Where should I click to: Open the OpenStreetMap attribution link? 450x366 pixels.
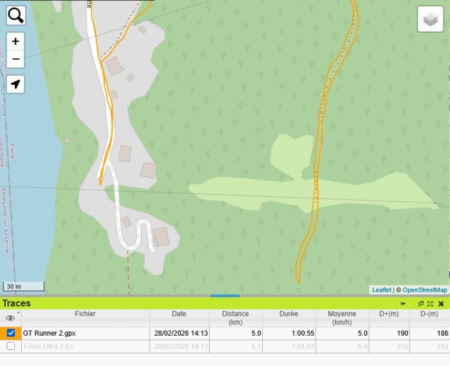tap(424, 290)
